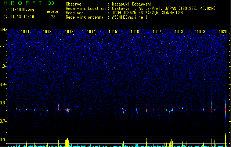This screenshot has height=147, width=231.
Task: Click the 1.1 kHz frequency tick label
Action: 3,48
